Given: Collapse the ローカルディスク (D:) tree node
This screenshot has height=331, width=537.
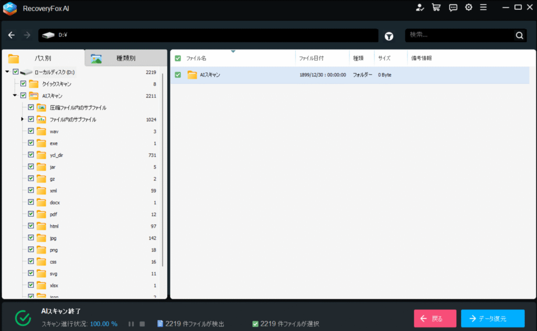Looking at the screenshot, I should coord(7,72).
